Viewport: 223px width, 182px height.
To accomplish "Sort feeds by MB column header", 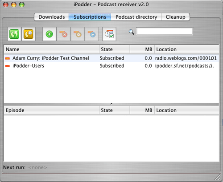I will 142,49.
